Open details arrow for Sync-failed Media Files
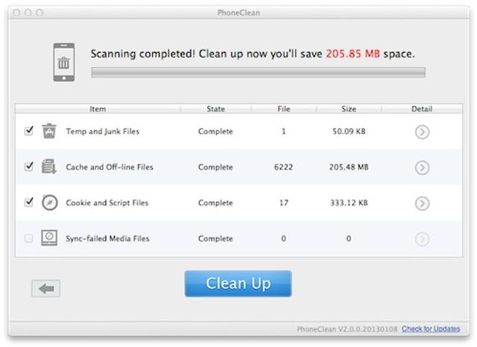The image size is (477, 347). (x=422, y=239)
